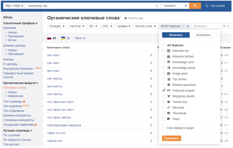233x148 pixels.
Task: Check the Image pack checkbox
Action: [x=164, y=74]
